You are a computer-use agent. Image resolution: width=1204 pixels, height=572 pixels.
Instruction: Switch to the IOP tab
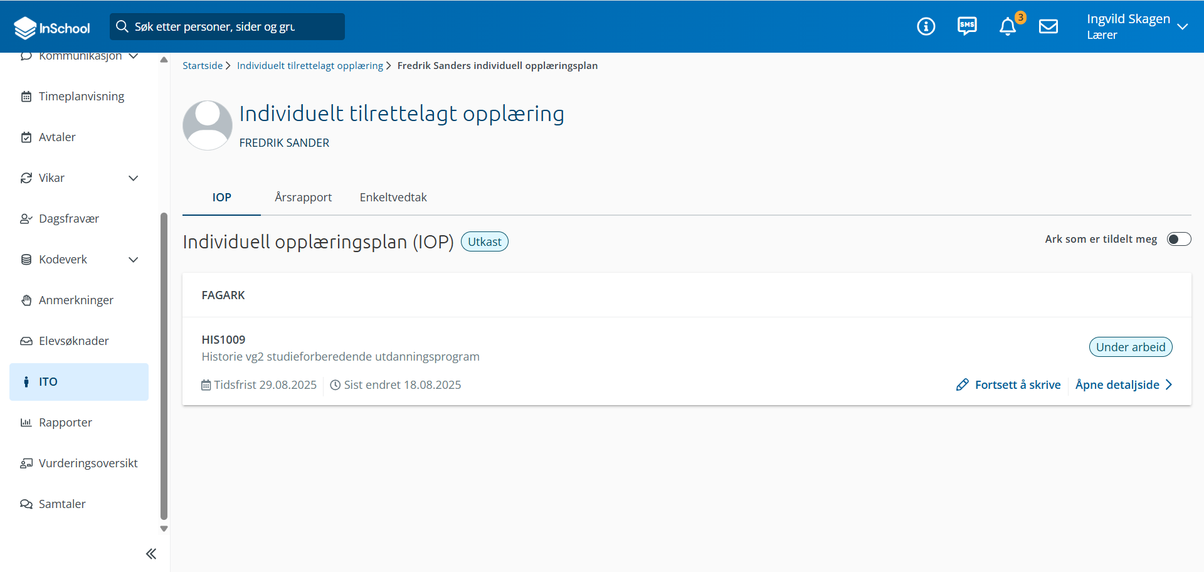(221, 198)
